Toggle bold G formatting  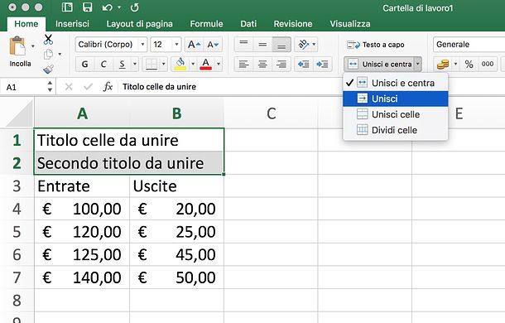(x=84, y=64)
